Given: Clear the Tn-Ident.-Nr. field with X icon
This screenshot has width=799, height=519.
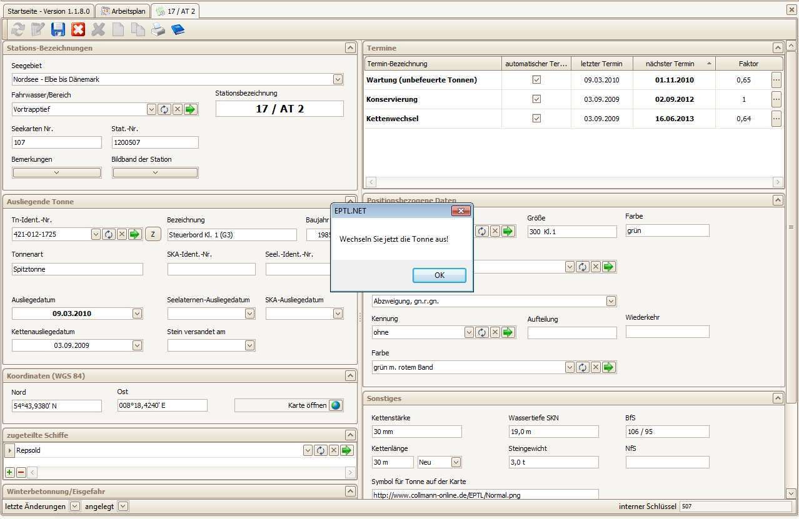Looking at the screenshot, I should click(x=121, y=234).
